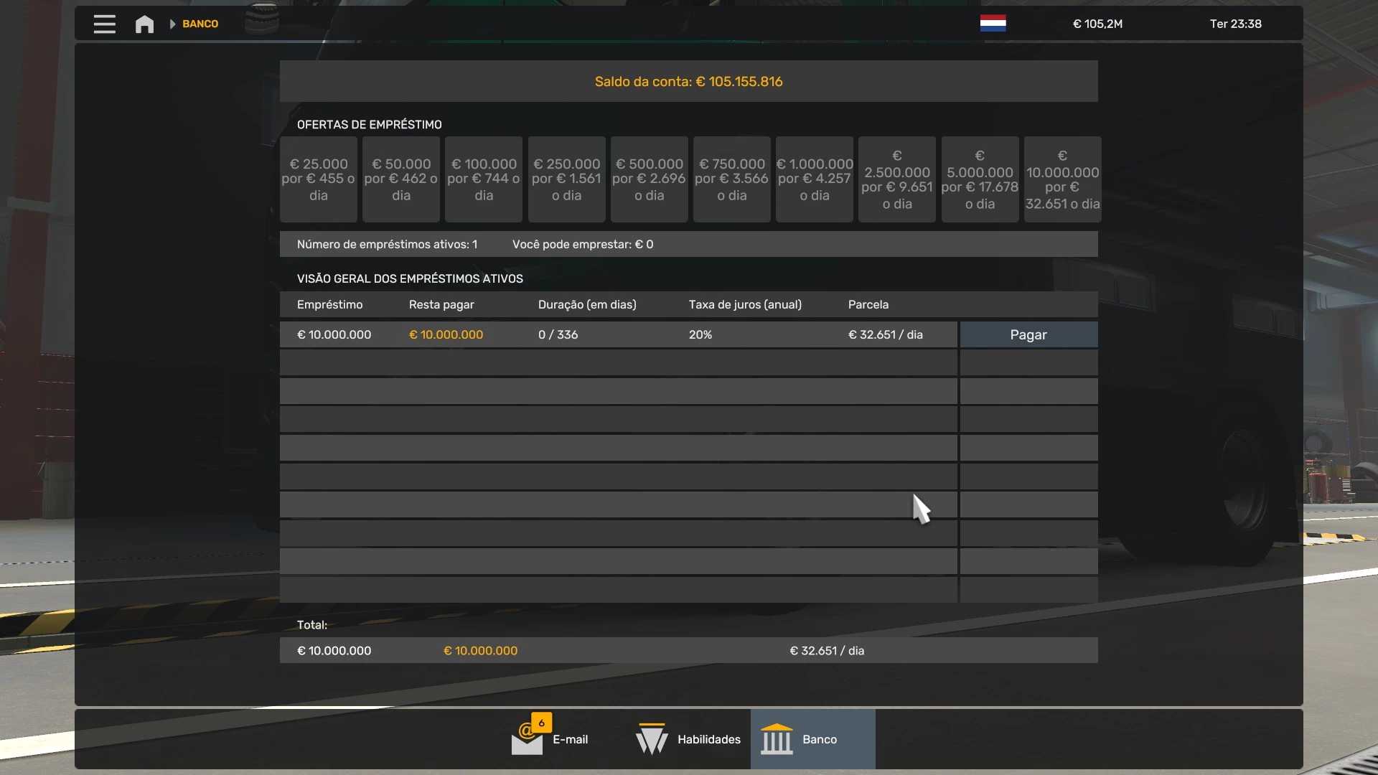Click the active € 10.000.000 loan row
This screenshot has height=775, width=1378.
[x=617, y=334]
